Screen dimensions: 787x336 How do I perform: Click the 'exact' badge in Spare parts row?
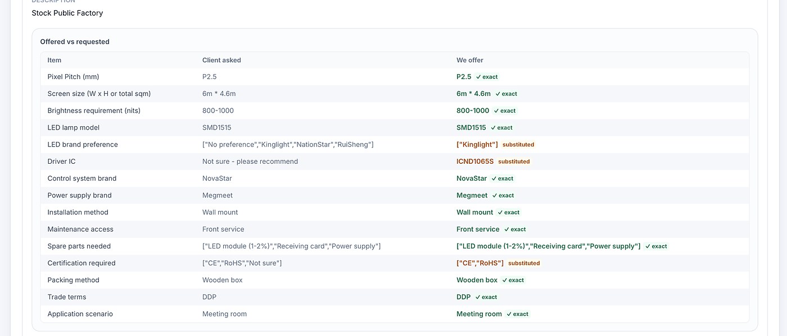(x=656, y=246)
